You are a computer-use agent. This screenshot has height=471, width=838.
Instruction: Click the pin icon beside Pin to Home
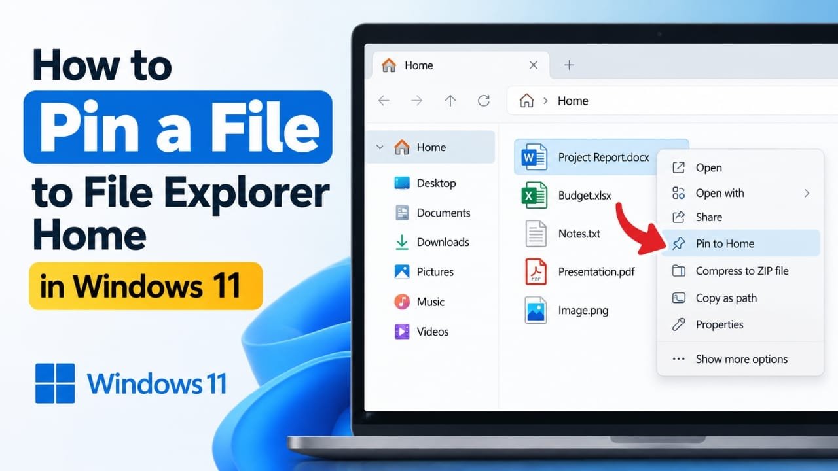tap(678, 243)
